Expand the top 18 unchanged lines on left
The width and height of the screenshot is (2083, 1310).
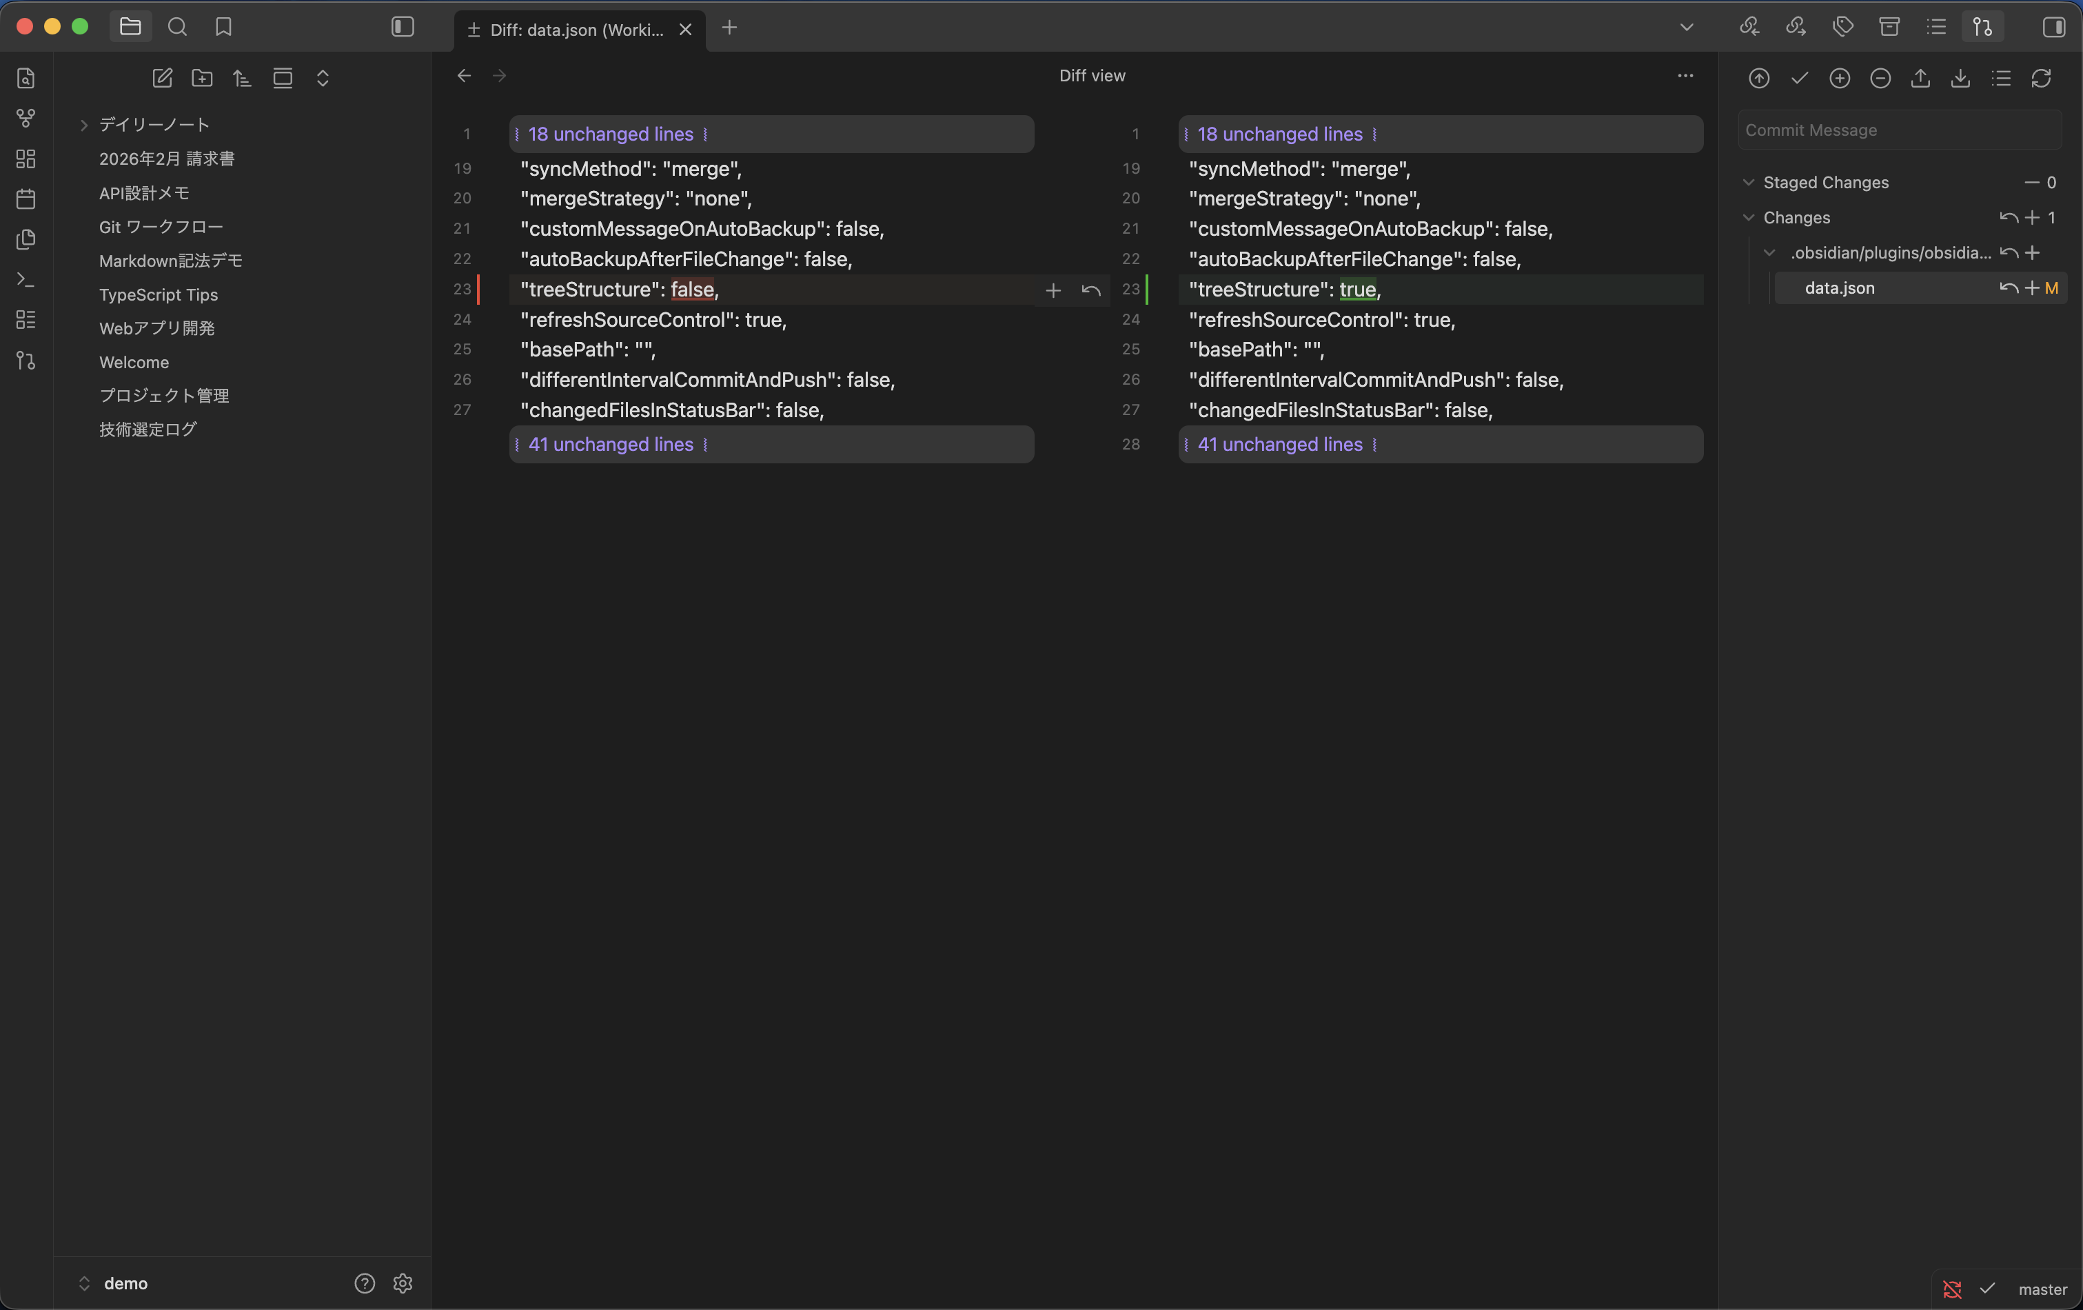click(610, 134)
